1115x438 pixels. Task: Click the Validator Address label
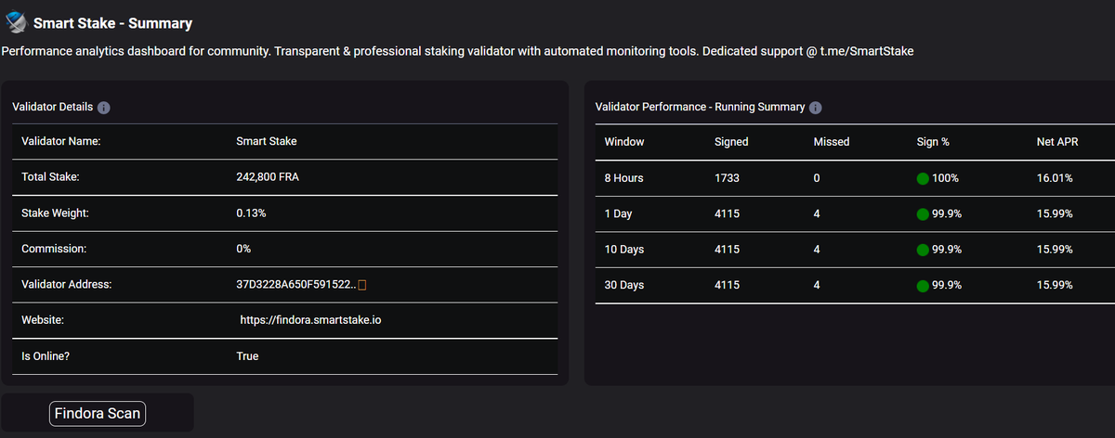pos(67,285)
